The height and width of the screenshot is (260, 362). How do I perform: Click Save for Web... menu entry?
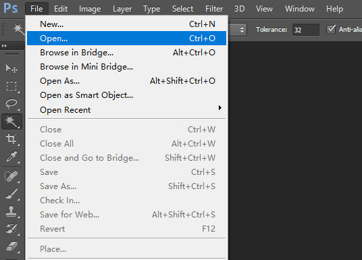tap(126, 215)
